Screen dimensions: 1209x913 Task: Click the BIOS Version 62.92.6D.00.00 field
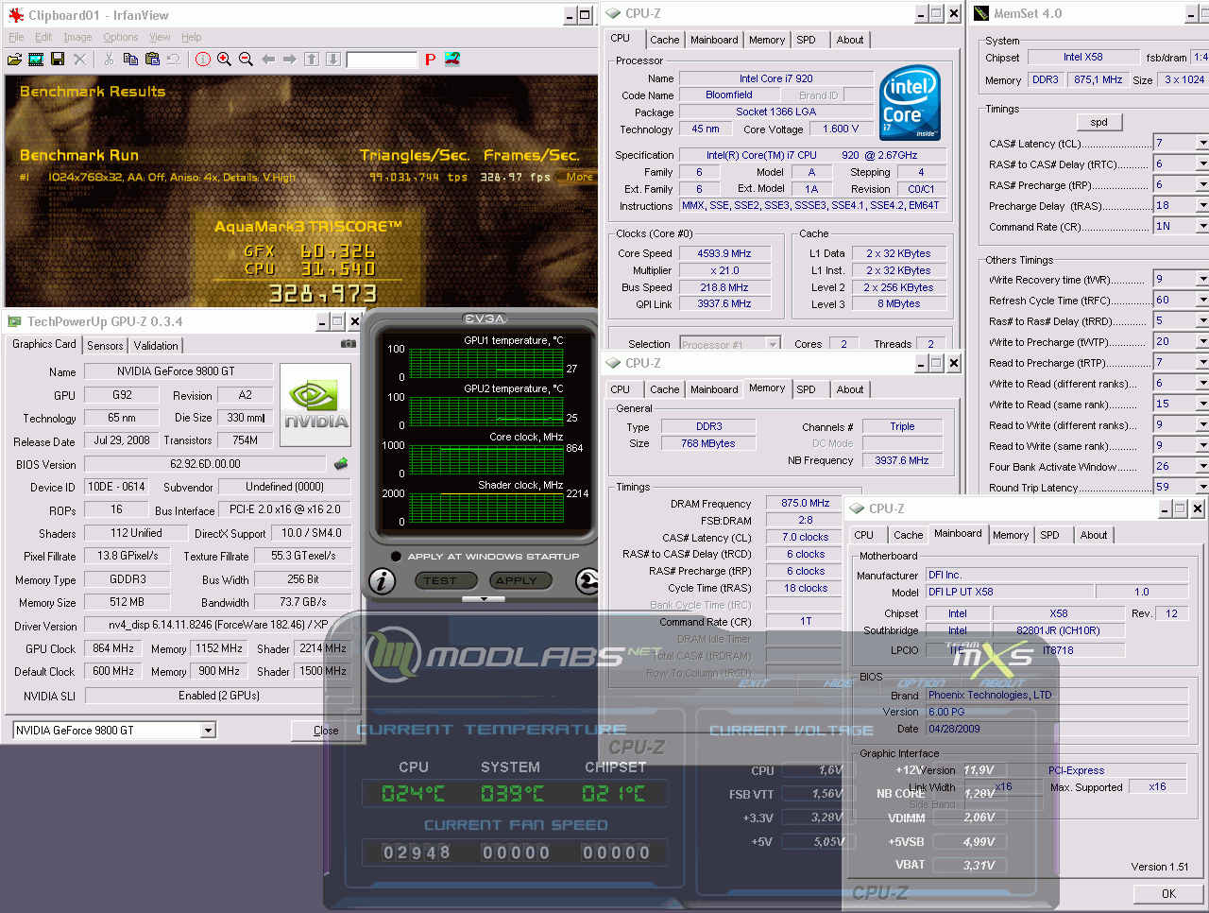point(206,464)
